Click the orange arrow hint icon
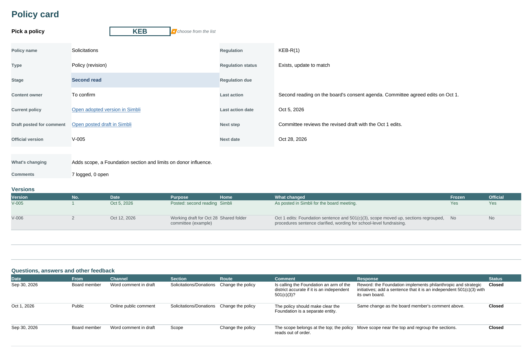 tap(174, 31)
